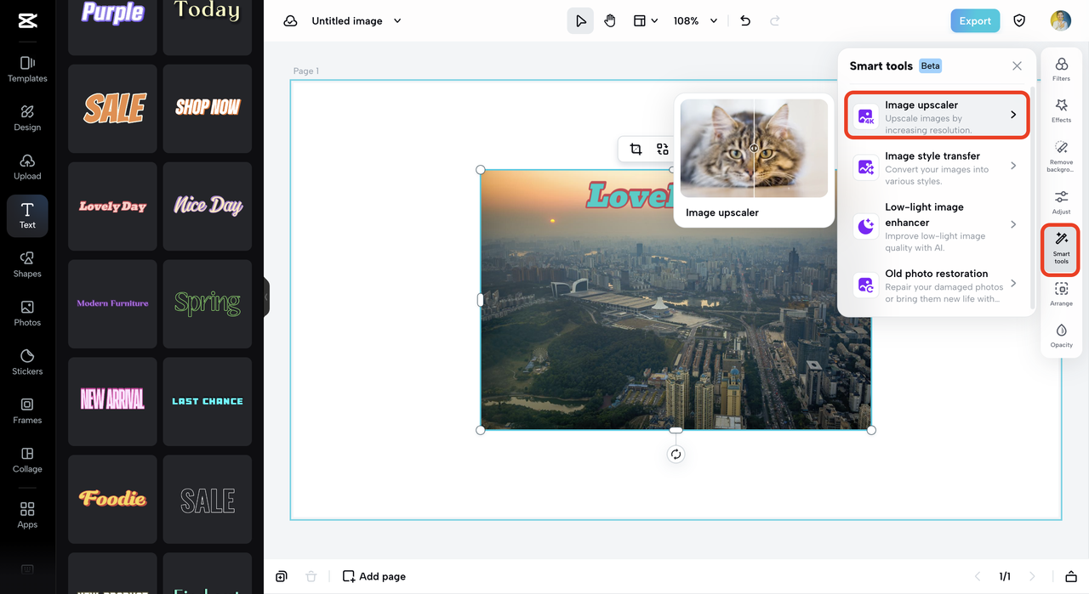Select the pointer selection tool
The height and width of the screenshot is (594, 1089).
tap(580, 20)
